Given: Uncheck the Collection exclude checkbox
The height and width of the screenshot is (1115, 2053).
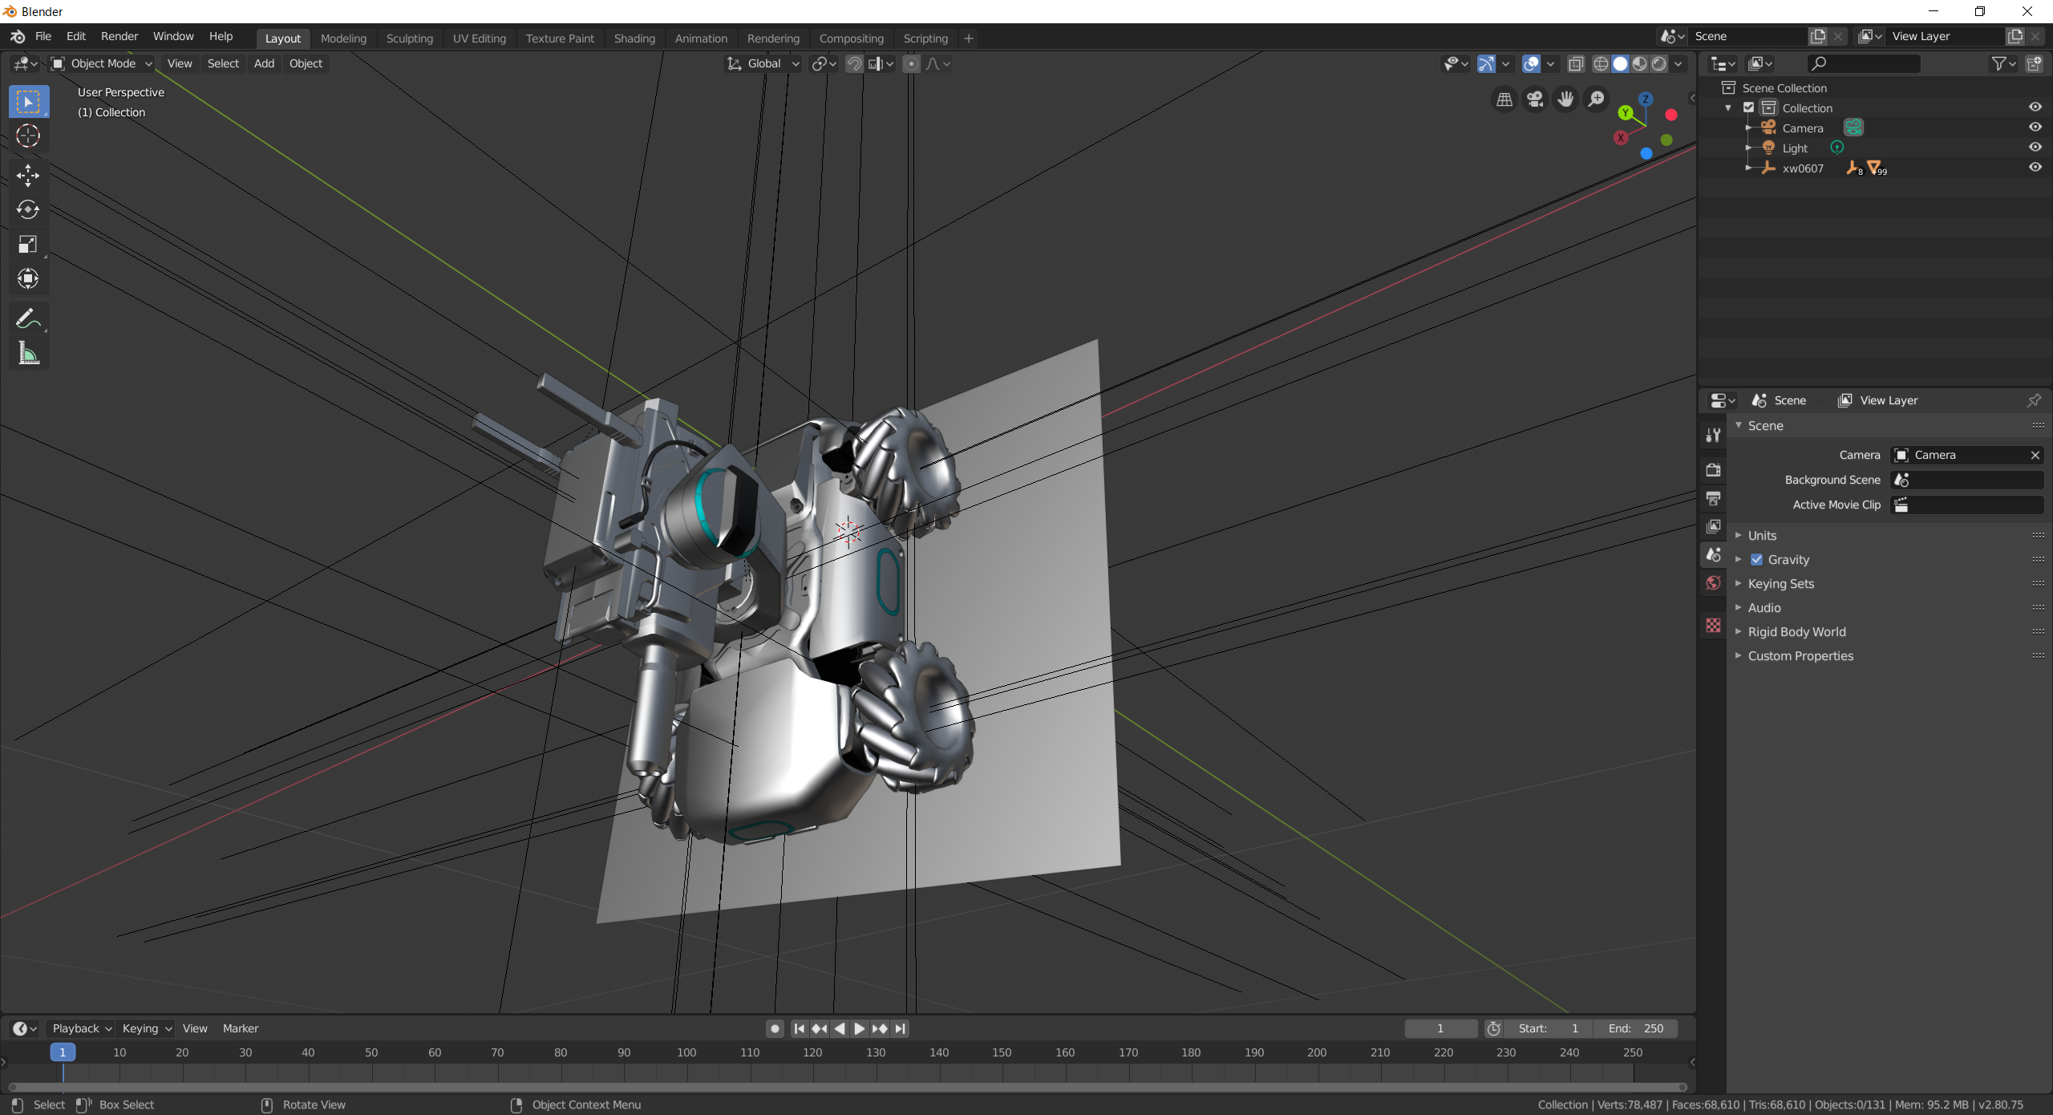Looking at the screenshot, I should (x=1749, y=107).
